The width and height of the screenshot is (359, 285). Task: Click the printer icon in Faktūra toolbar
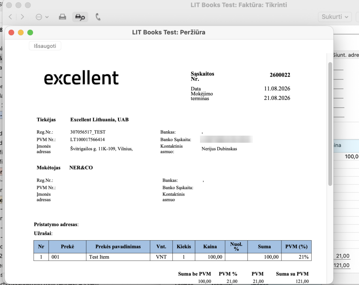click(x=62, y=17)
